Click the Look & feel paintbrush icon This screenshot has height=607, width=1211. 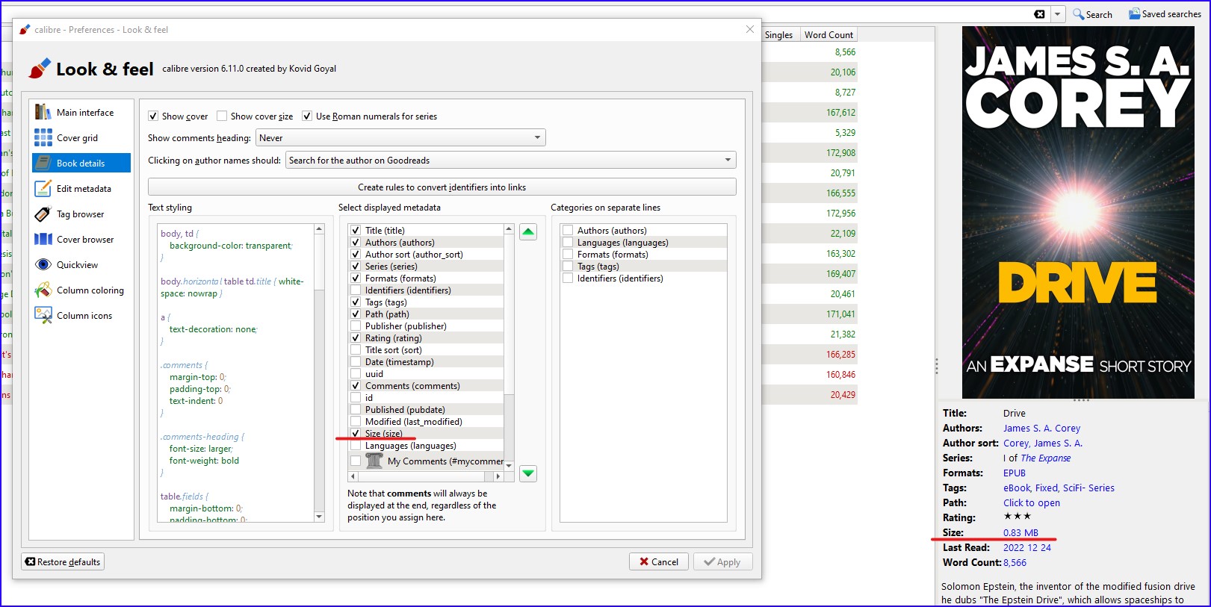(40, 69)
